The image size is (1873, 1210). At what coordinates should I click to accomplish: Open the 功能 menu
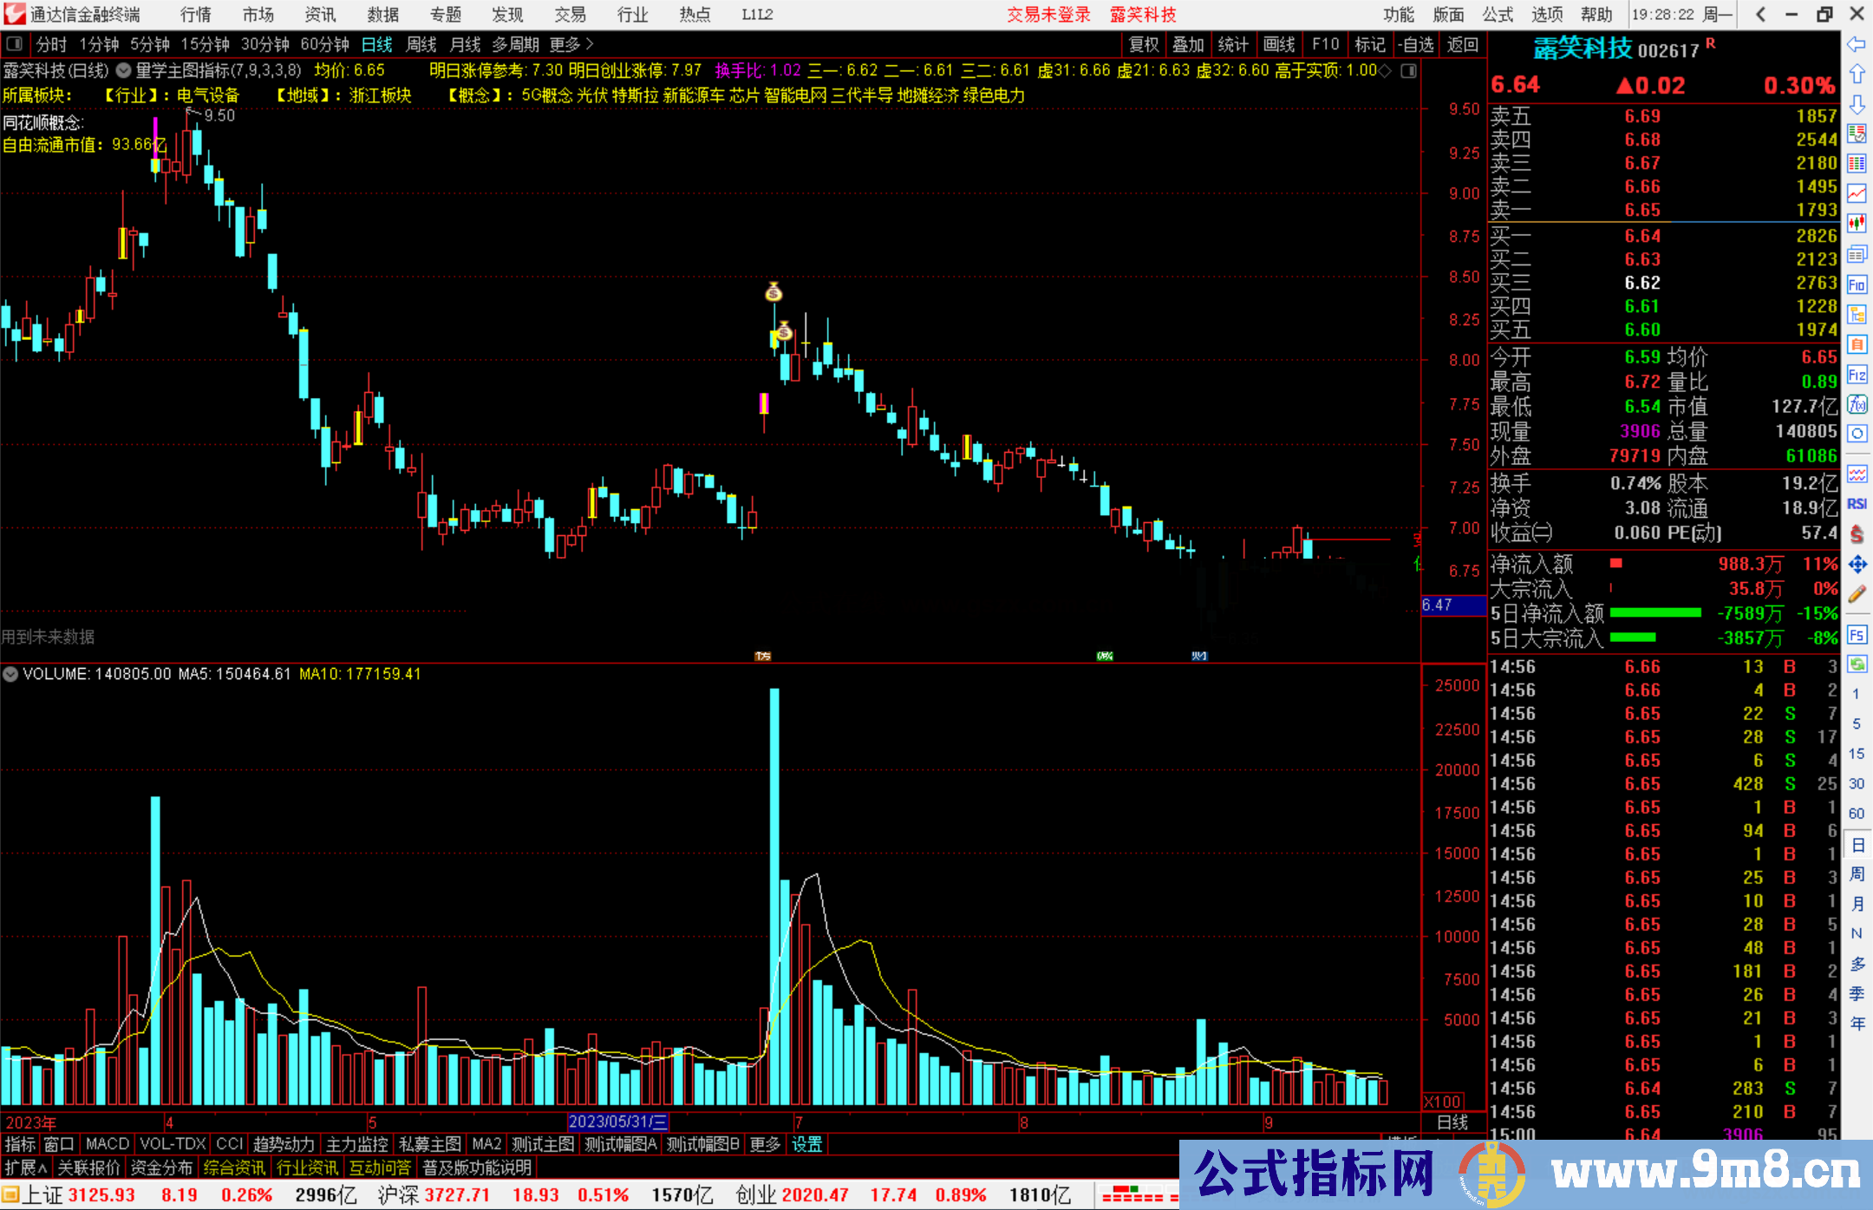click(x=1399, y=15)
